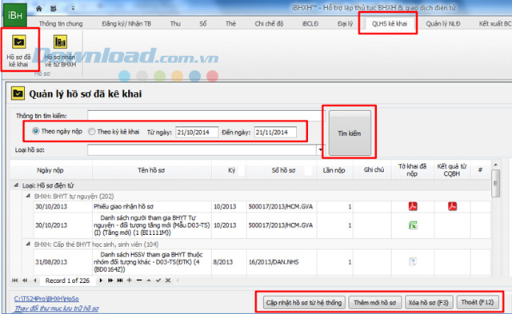Screen dimensions: 512x314
Task: Open Hồ sơ nhận về từ BHXH icon
Action: click(60, 50)
